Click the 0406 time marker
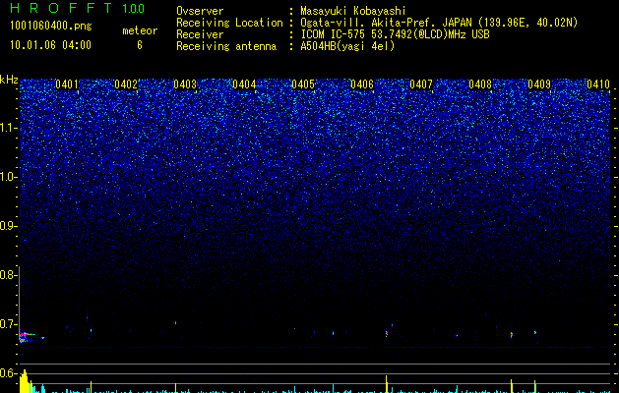The height and width of the screenshot is (393, 619). coord(362,84)
